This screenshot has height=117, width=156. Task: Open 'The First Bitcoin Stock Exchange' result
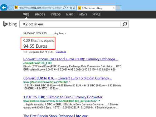tap(56, 116)
